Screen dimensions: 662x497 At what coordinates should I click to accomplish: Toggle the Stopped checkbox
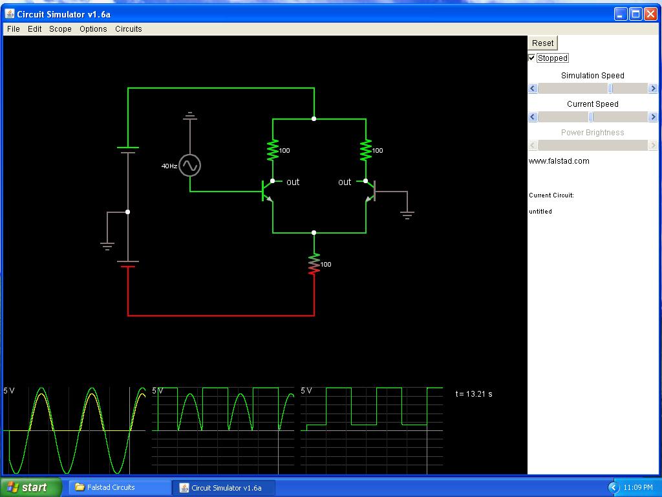(x=532, y=58)
